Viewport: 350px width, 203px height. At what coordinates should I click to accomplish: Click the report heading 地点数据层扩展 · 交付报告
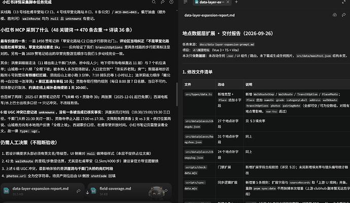click(228, 33)
